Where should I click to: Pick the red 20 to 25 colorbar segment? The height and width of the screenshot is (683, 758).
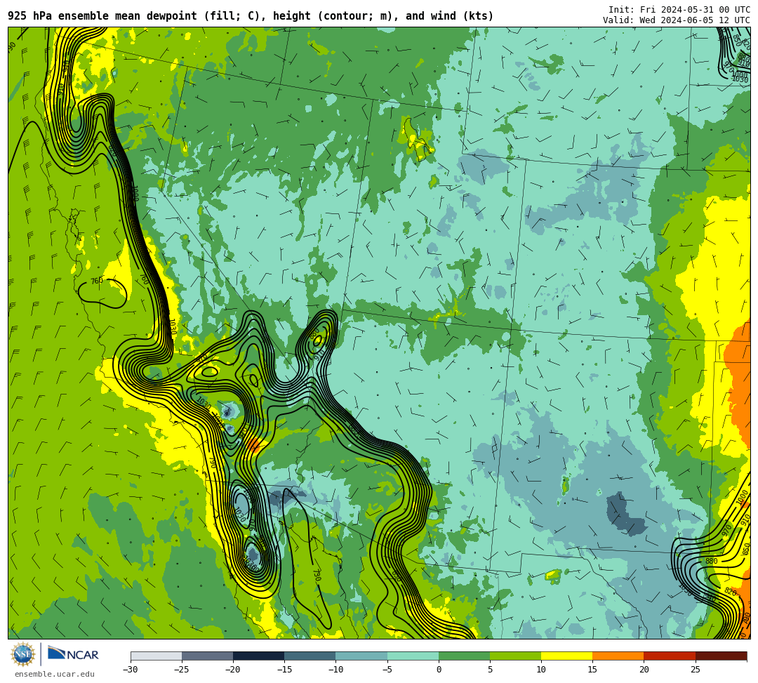pyautogui.click(x=670, y=656)
